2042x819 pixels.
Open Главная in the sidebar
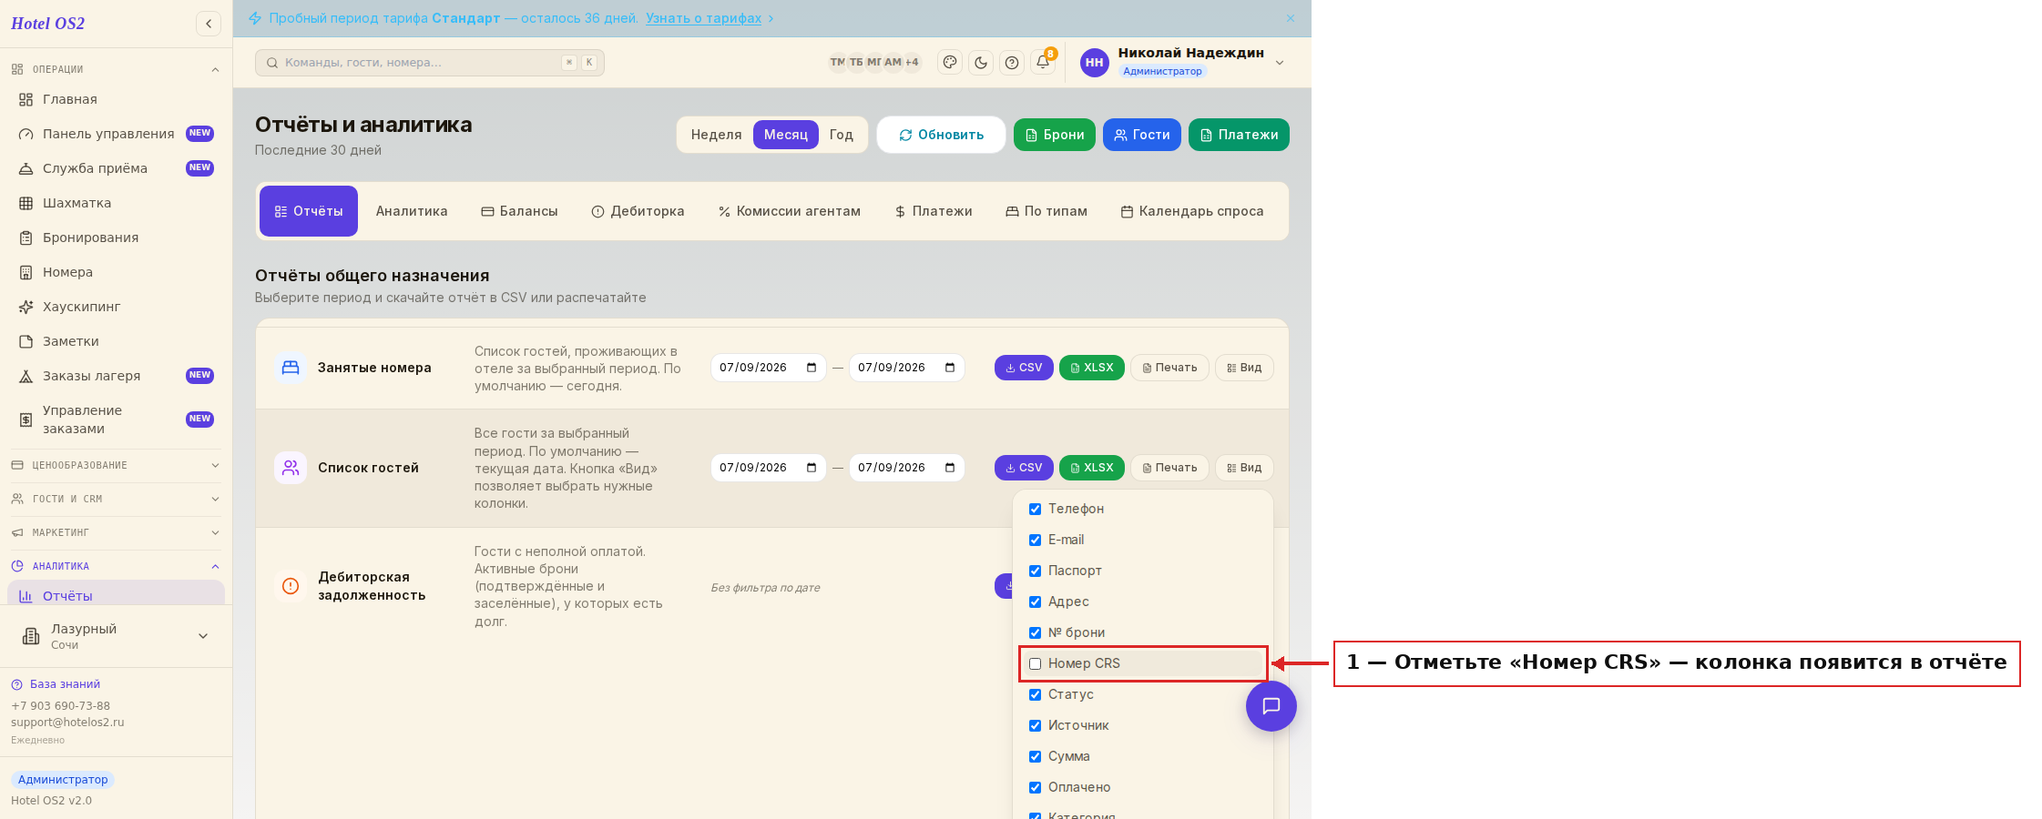[117, 99]
